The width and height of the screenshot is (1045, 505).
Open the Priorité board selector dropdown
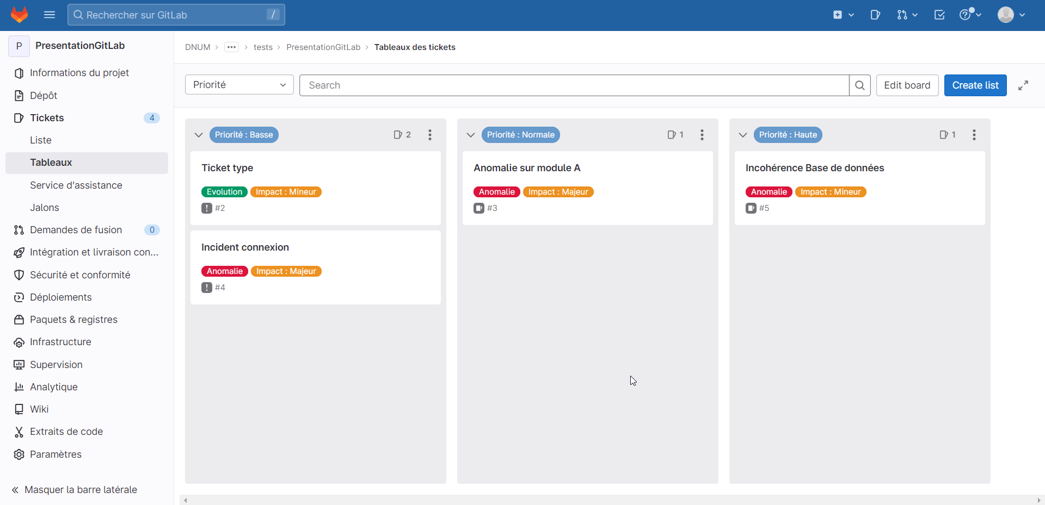pos(239,85)
